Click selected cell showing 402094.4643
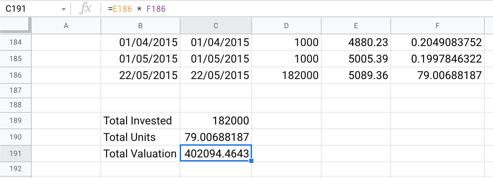Image resolution: width=493 pixels, height=178 pixels. tap(216, 154)
